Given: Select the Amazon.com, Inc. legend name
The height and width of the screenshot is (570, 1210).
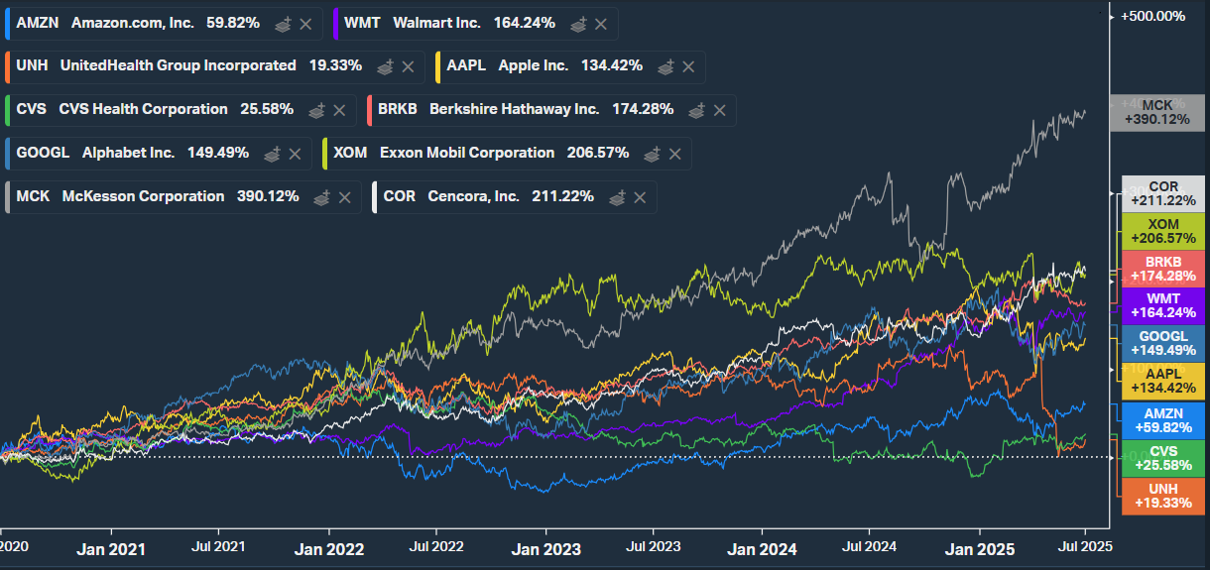Looking at the screenshot, I should click(x=135, y=22).
